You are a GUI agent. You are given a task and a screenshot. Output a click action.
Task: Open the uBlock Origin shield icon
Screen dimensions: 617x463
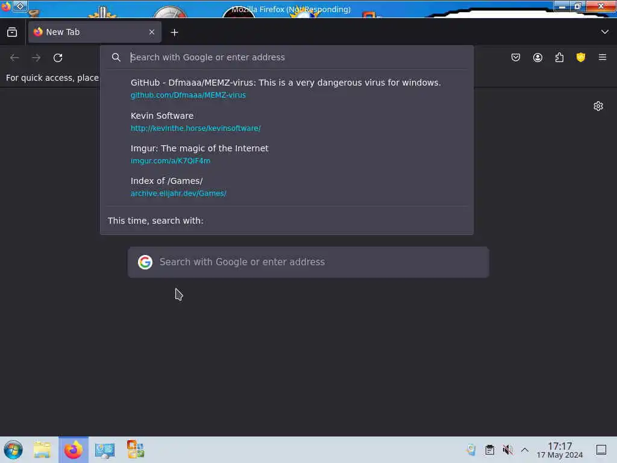coord(581,57)
